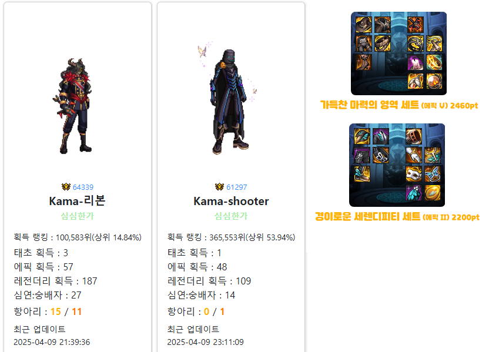The width and height of the screenshot is (489, 352).
Task: Click the golden coin stone icon
Action: (x=432, y=193)
